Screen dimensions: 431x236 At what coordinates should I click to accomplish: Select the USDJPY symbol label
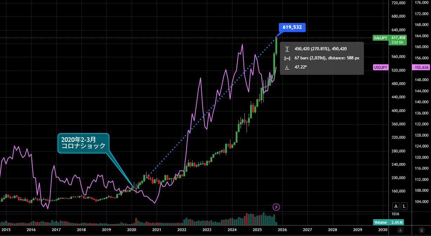[x=380, y=67]
